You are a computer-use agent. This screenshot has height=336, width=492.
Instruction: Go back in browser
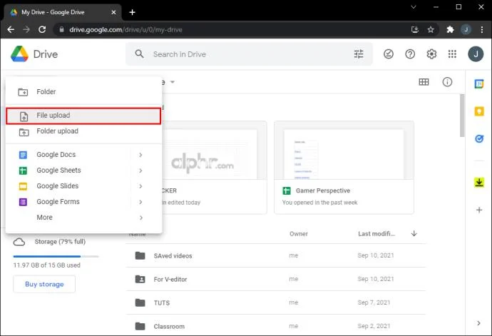pos(11,29)
